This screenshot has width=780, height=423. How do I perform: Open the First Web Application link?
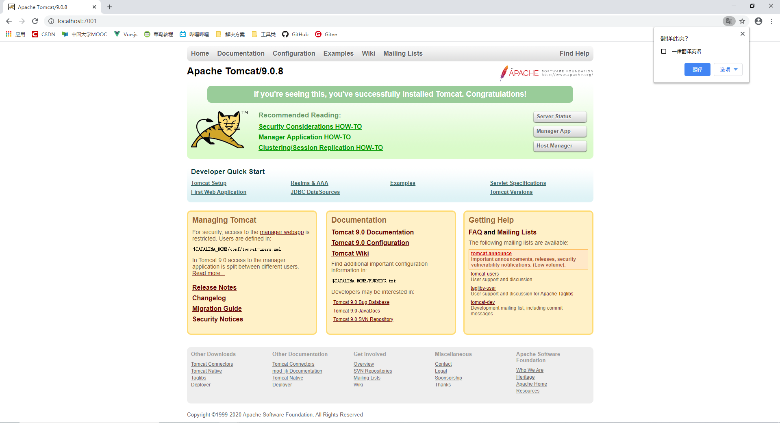pyautogui.click(x=219, y=192)
